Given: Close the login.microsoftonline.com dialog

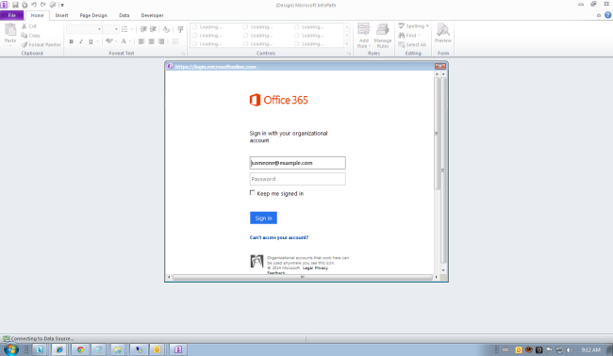Looking at the screenshot, I should pyautogui.click(x=440, y=66).
